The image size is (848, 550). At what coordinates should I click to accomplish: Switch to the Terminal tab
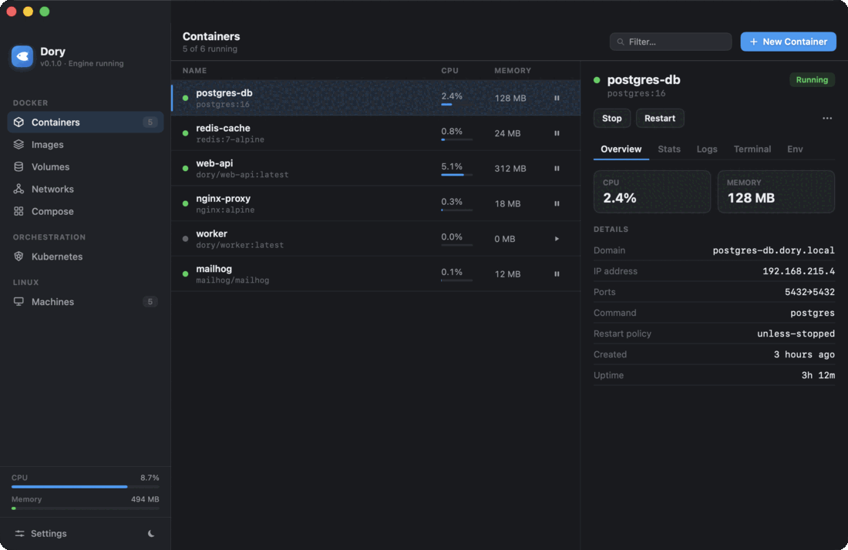pos(752,149)
